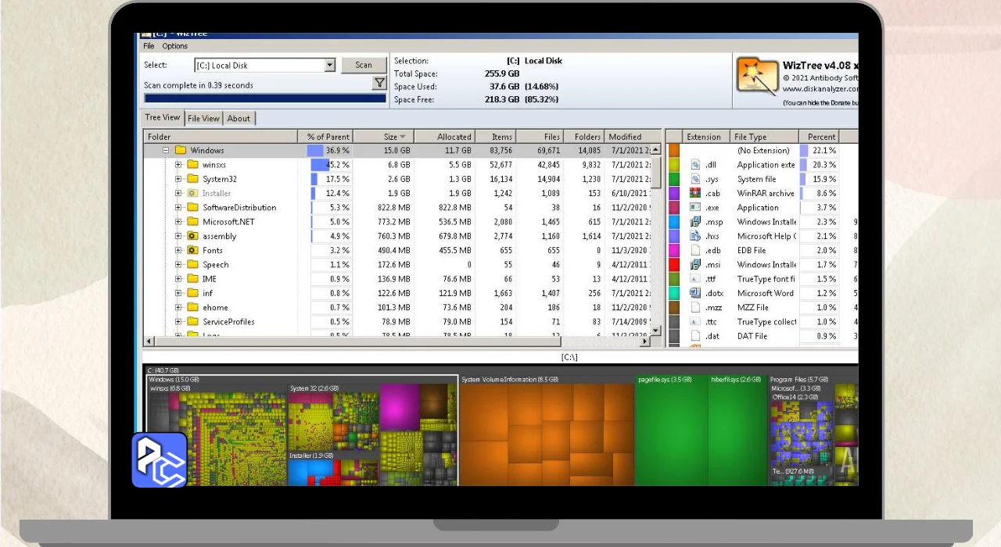This screenshot has height=547, width=1001.
Task: Switch to the File View tab
Action: tap(203, 119)
